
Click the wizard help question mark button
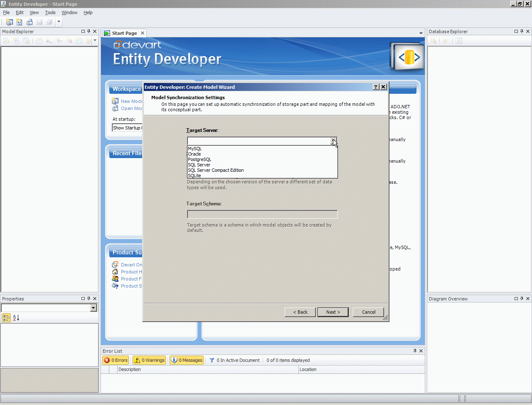pyautogui.click(x=376, y=87)
